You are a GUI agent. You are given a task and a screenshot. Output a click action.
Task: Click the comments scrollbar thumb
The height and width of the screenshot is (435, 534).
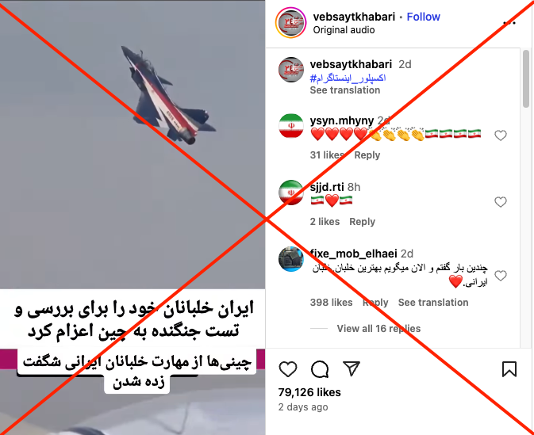(526, 79)
